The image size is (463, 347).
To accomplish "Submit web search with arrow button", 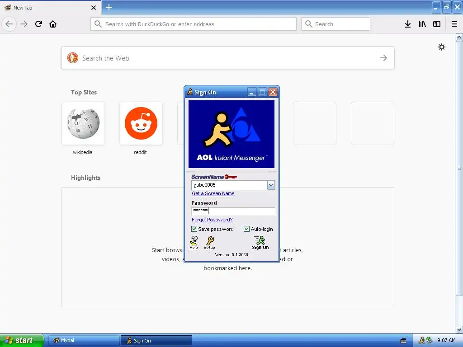I will click(x=383, y=58).
